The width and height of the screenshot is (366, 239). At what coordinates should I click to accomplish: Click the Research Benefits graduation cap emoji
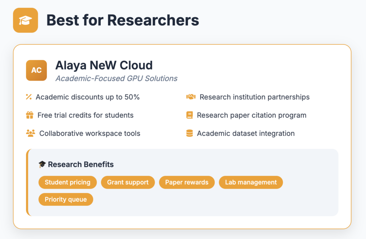click(x=42, y=164)
